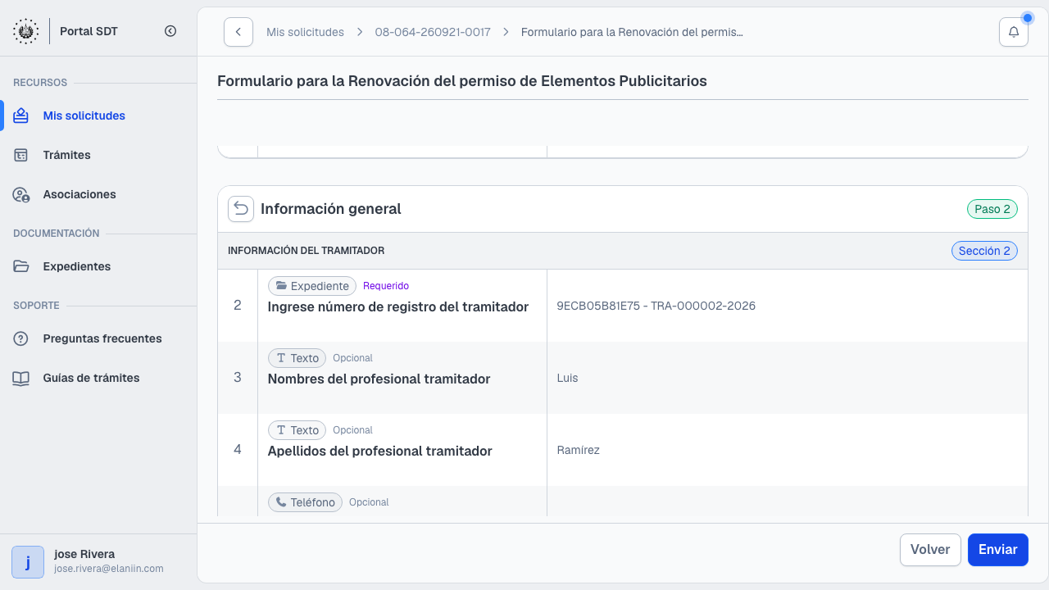Click value 9ECB05B81E75 - TRA-000002-2026

656,306
